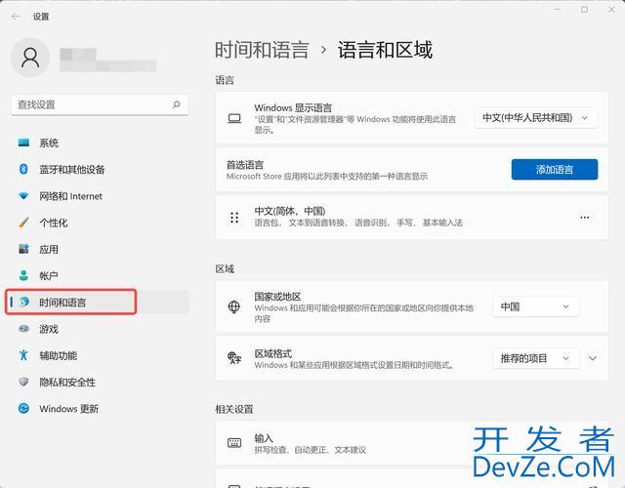
Task: Expand the 区域格式 details chevron
Action: click(x=593, y=358)
